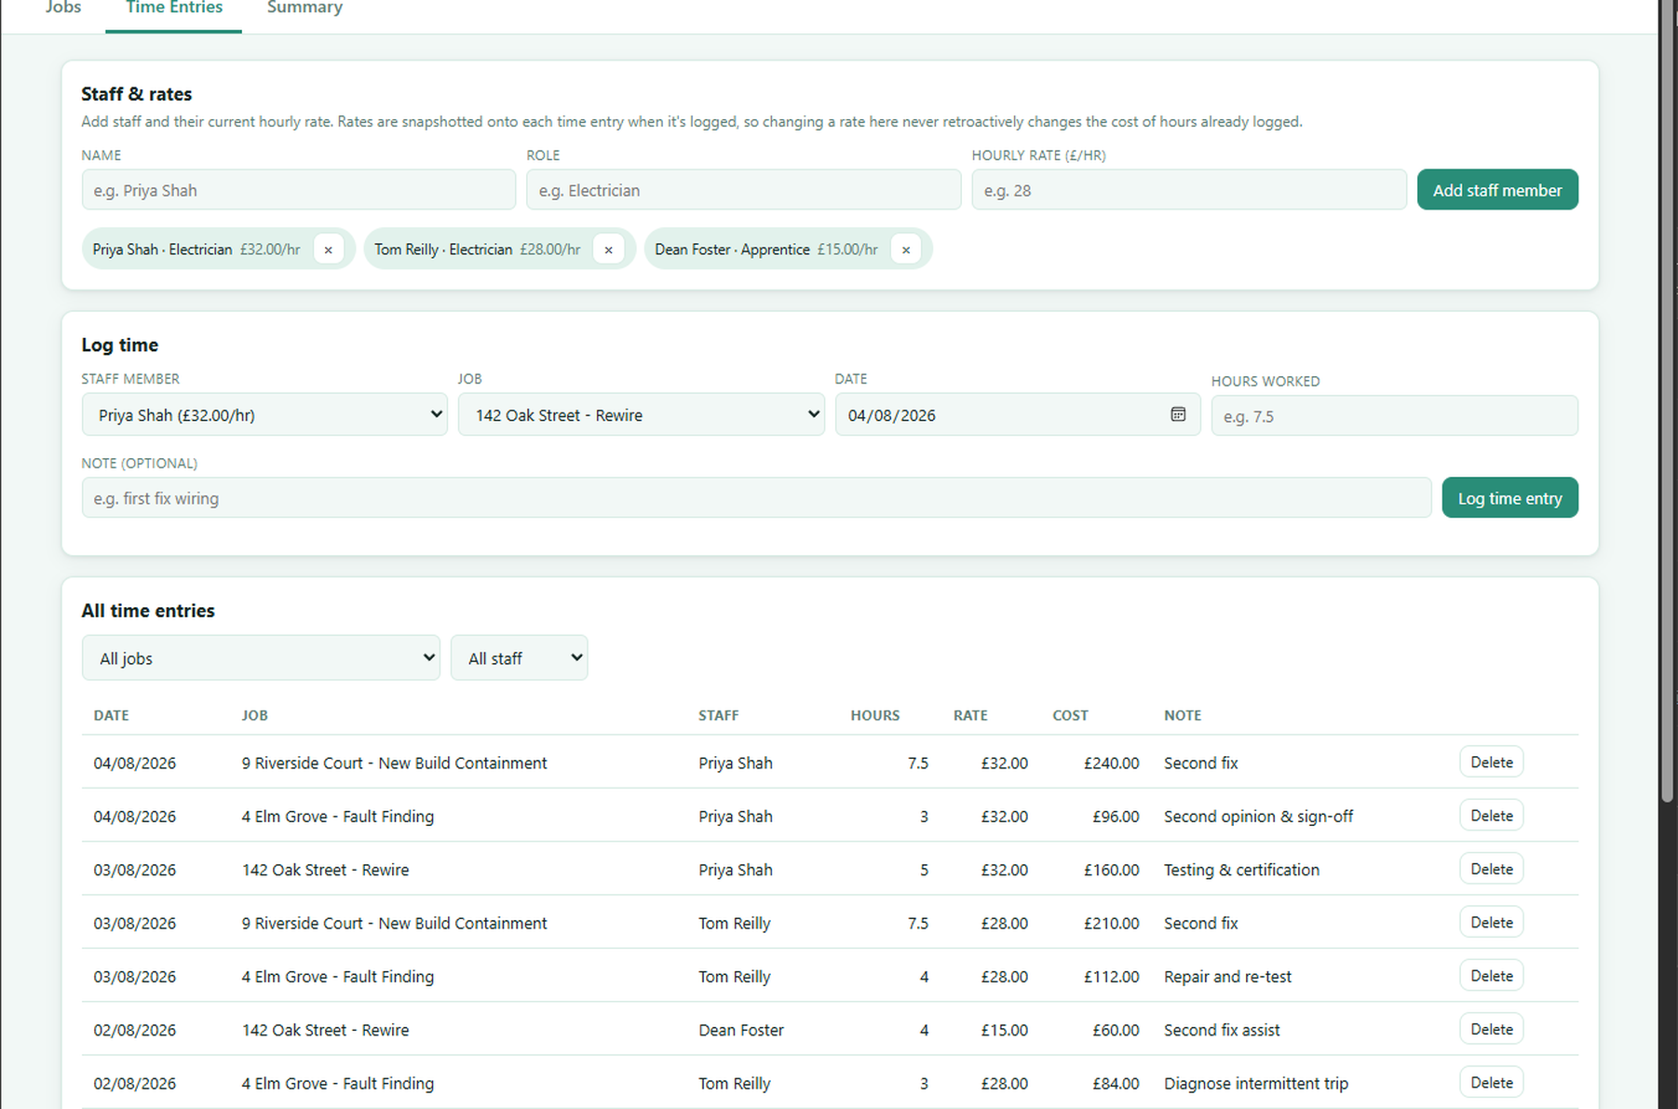1678x1109 pixels.
Task: Open the Staff Member dropdown
Action: [264, 414]
